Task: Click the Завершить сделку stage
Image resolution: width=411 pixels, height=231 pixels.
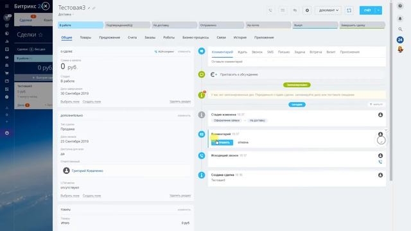Action: 362,25
